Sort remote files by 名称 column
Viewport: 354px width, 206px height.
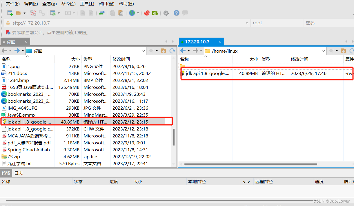coord(206,59)
